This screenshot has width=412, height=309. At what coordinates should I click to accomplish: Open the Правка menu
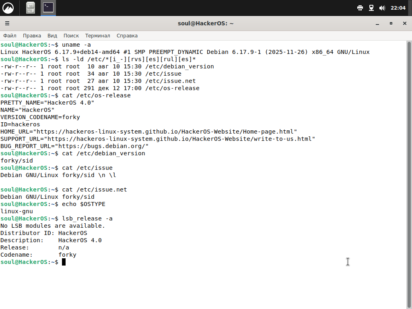32,35
